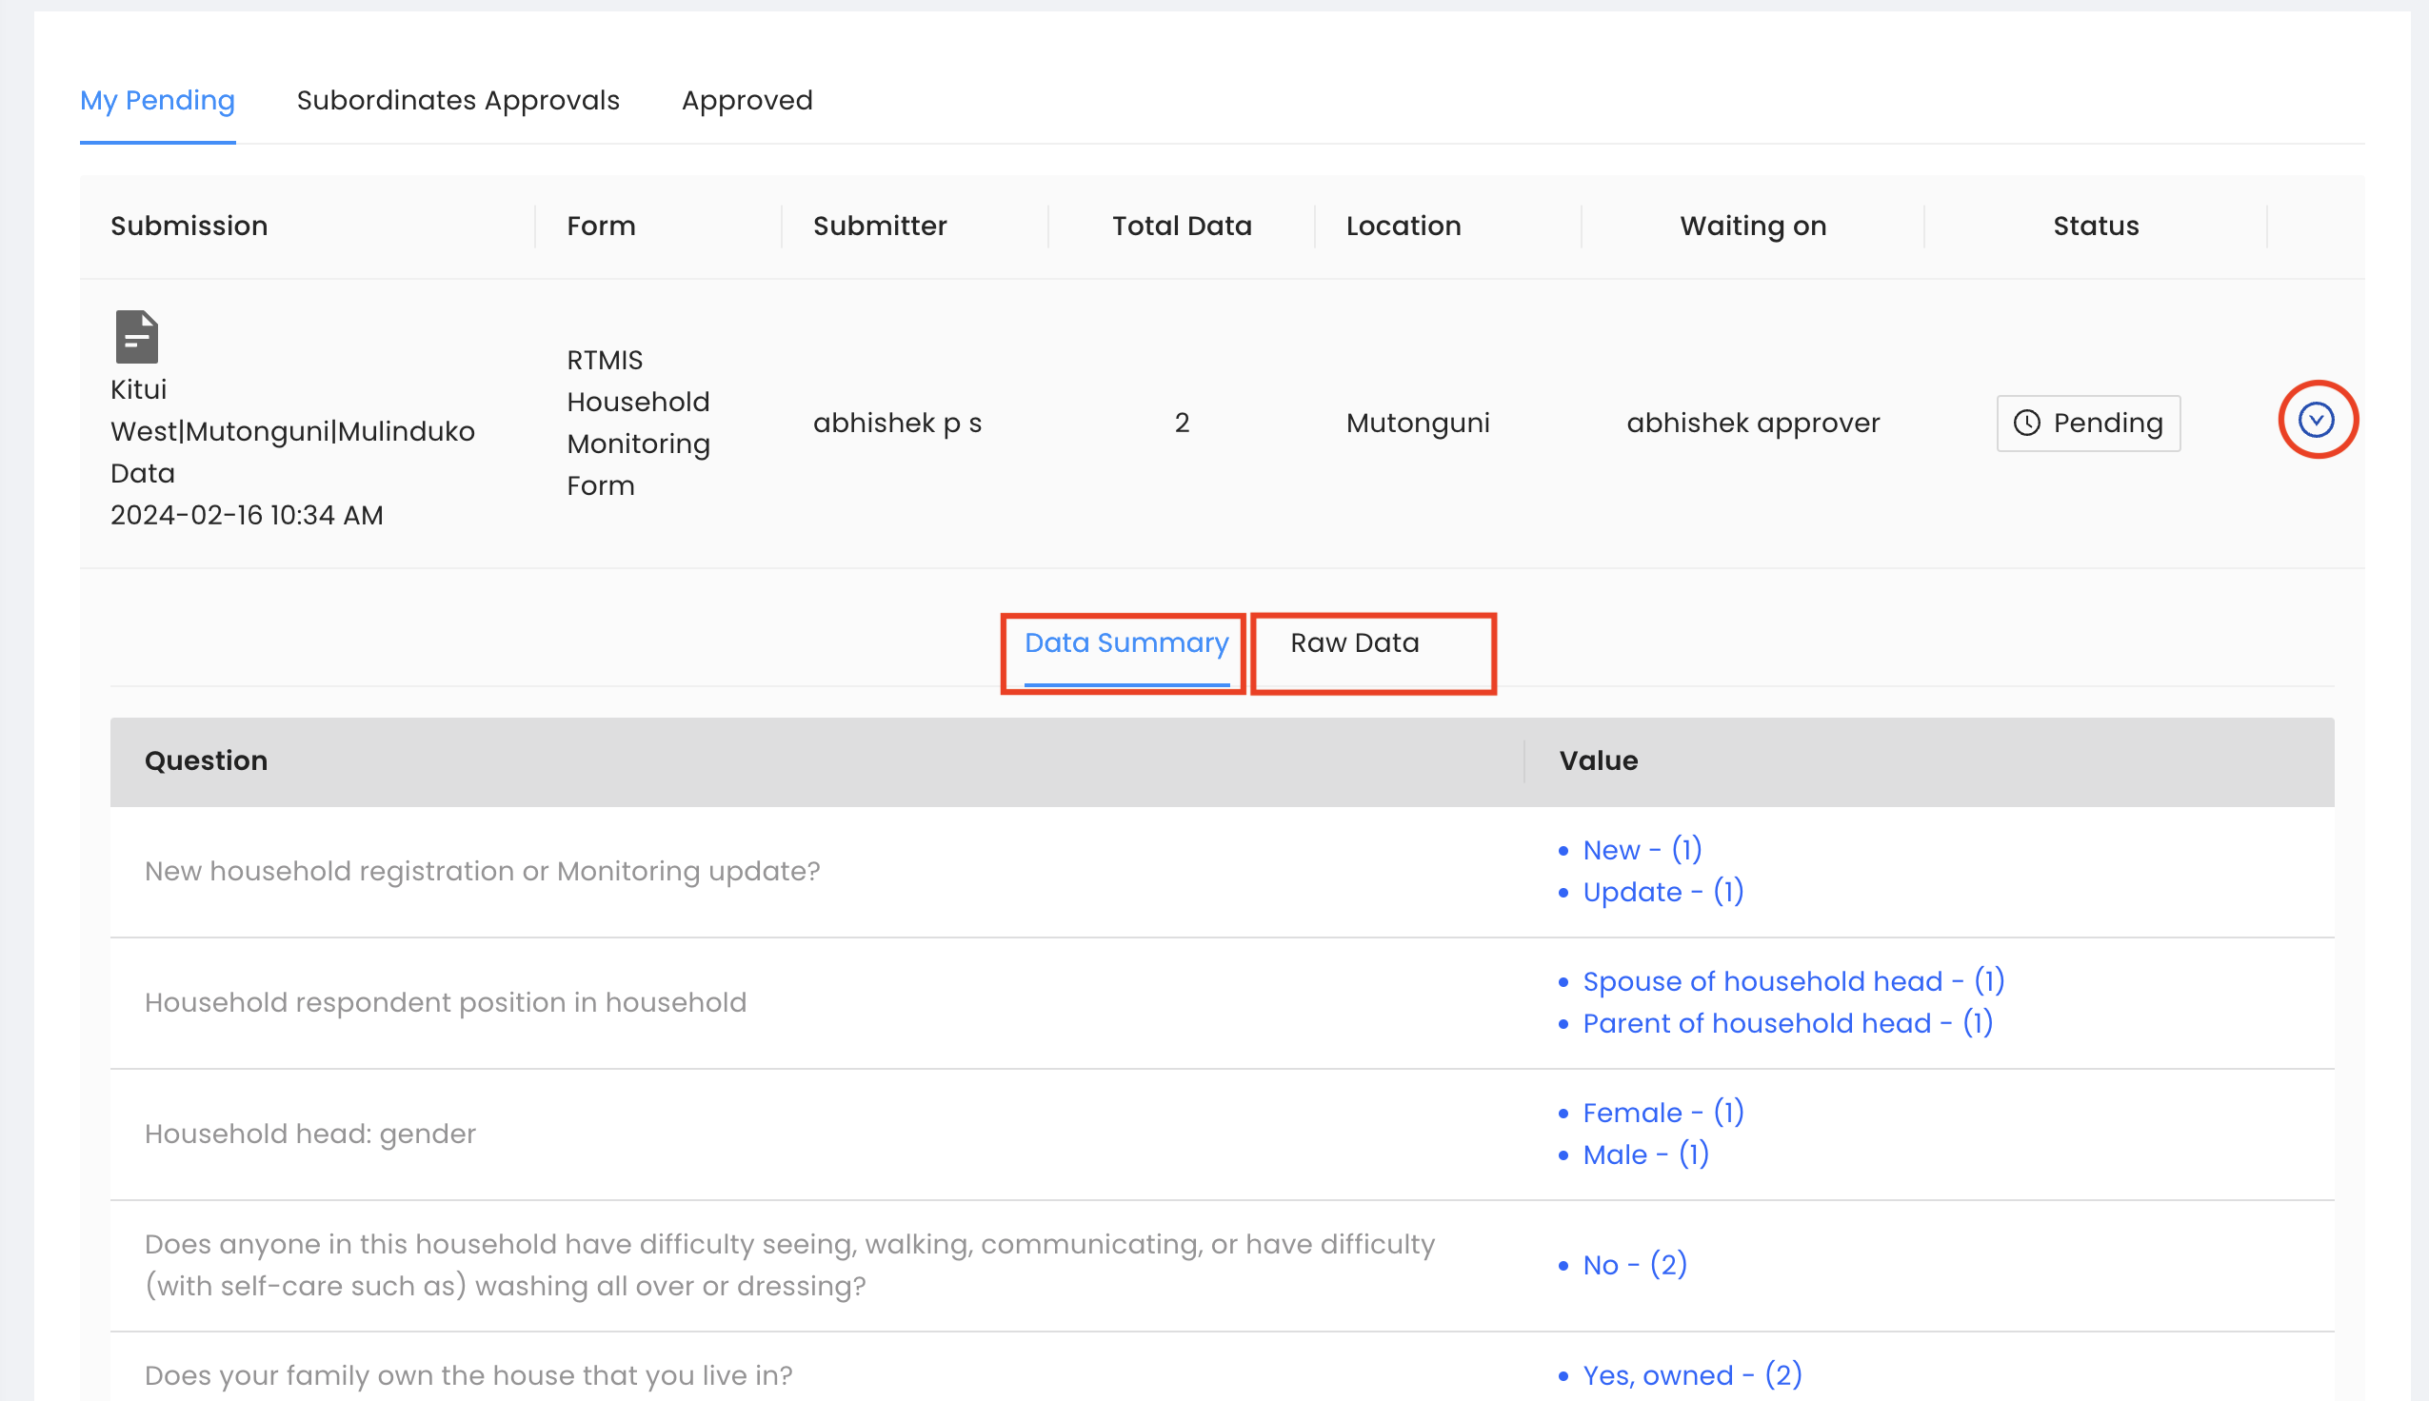Click the New household registration question text
Screen dimensions: 2429x1401
(482, 872)
